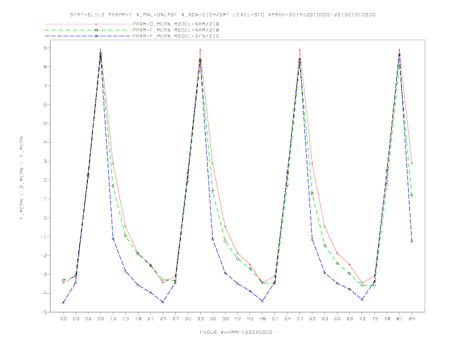Click y-axis tick label 0
The width and height of the screenshot is (449, 347).
pos(45,218)
